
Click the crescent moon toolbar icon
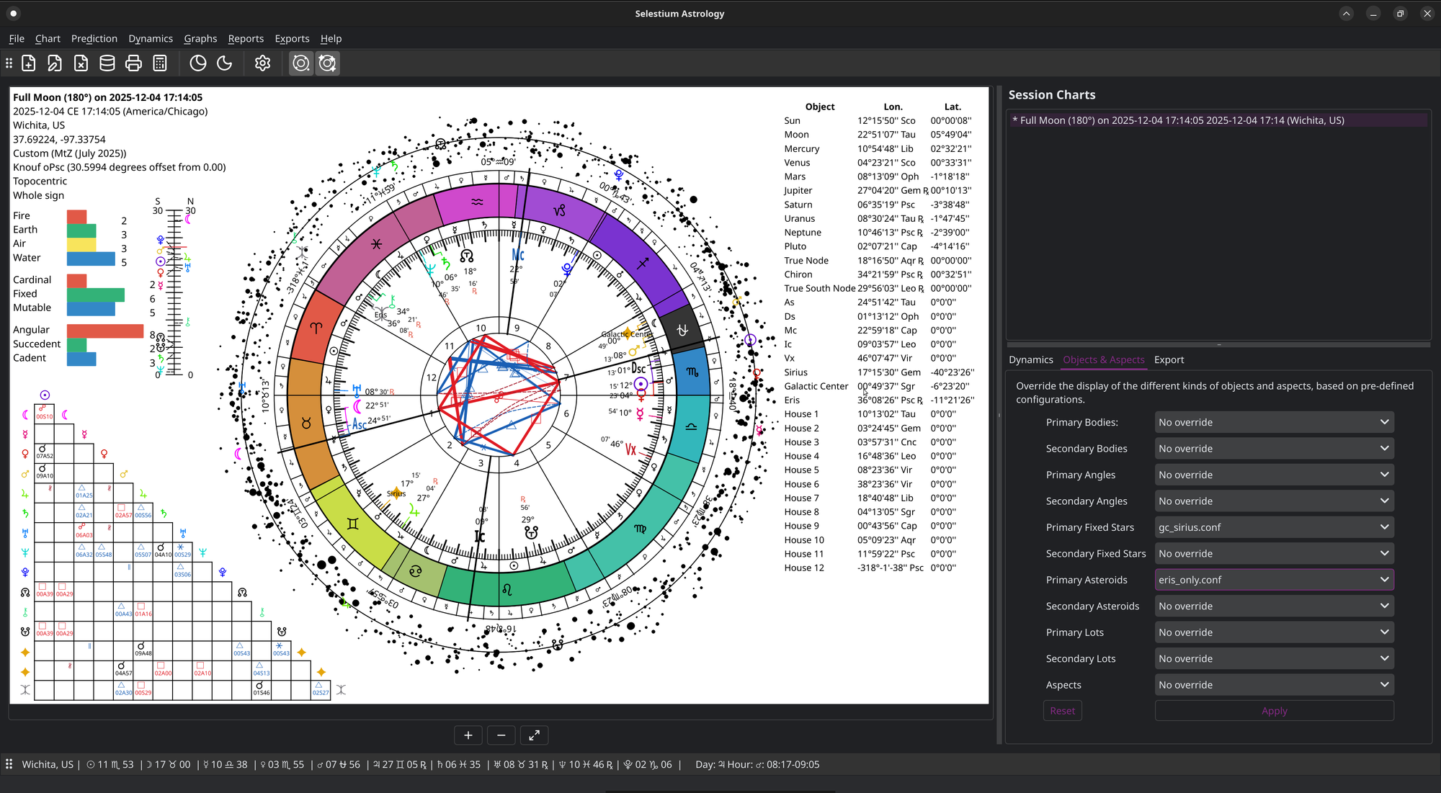(x=225, y=63)
